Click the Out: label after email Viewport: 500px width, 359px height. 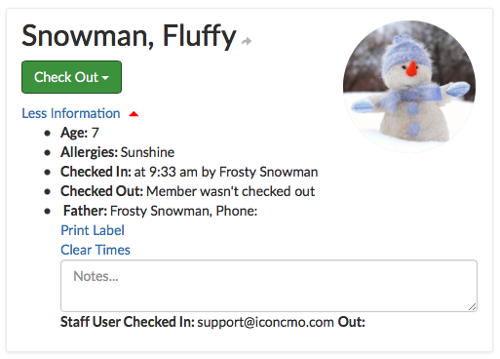pyautogui.click(x=352, y=322)
